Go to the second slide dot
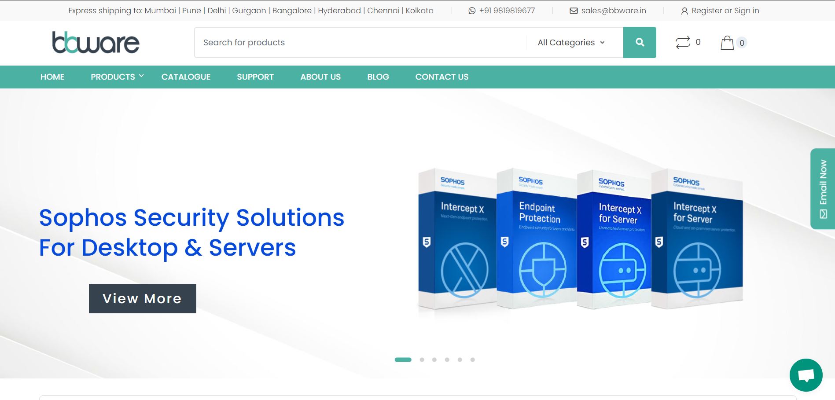835x400 pixels. click(x=422, y=360)
